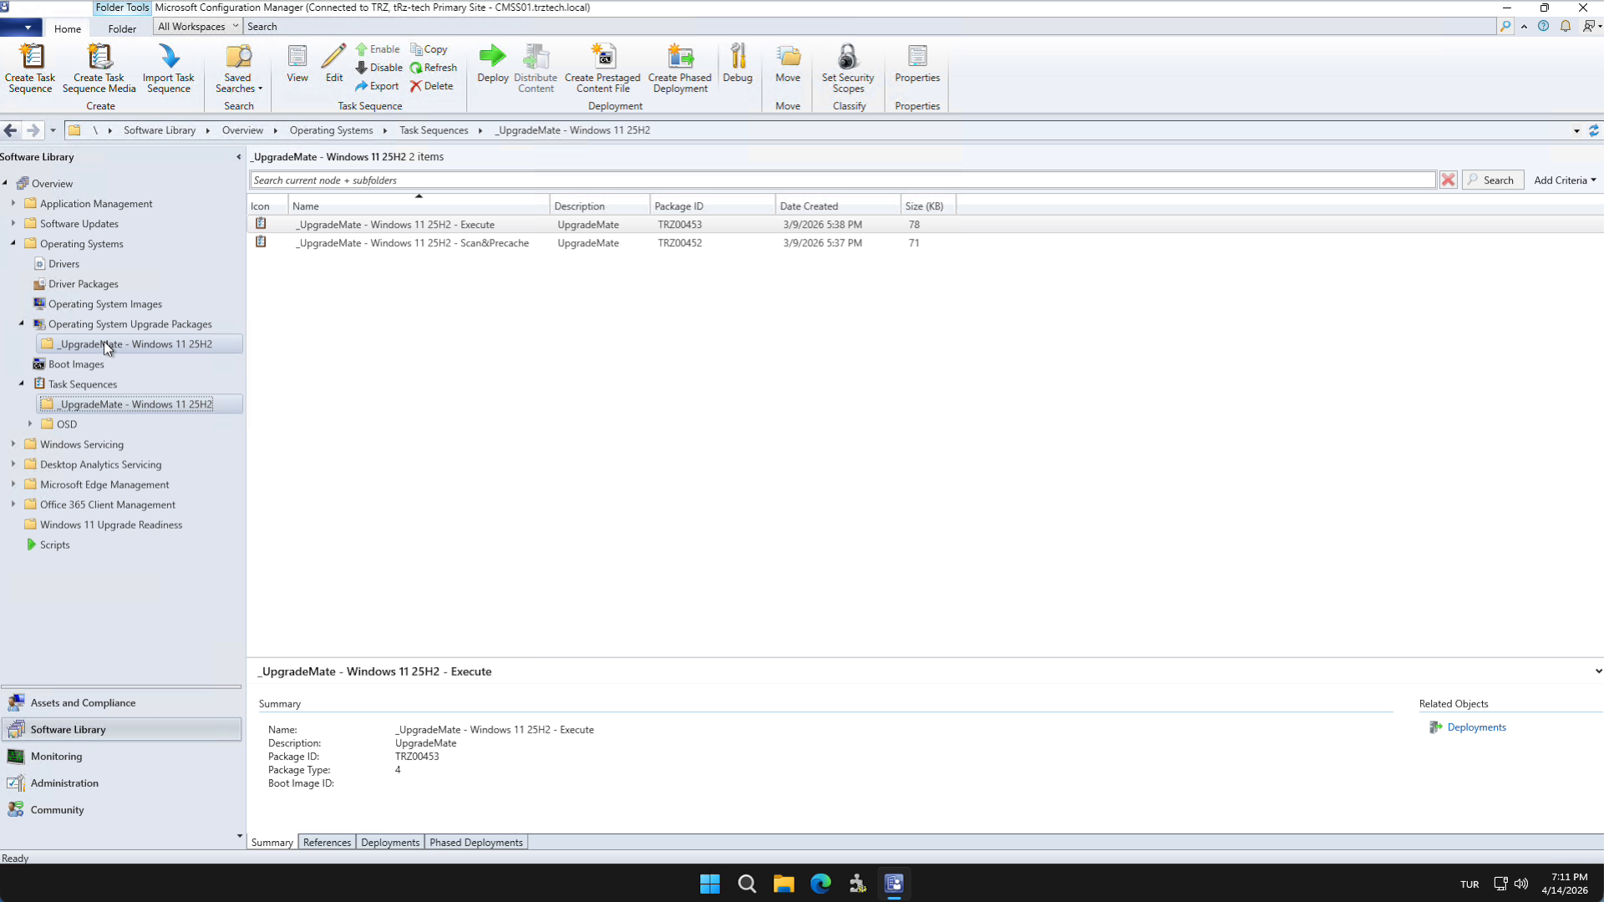Screen dimensions: 1604x902
Task: Open the All Workspaces dropdown
Action: [198, 27]
